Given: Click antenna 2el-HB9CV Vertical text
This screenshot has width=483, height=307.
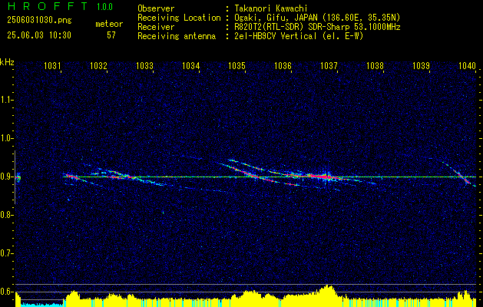Looking at the screenshot, I should [299, 36].
